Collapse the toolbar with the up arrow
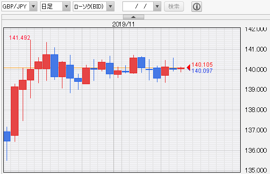The image size is (270, 174). (134, 17)
